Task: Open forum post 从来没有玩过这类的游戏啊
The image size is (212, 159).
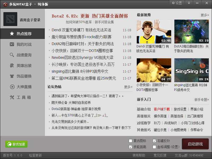Action: (91, 128)
